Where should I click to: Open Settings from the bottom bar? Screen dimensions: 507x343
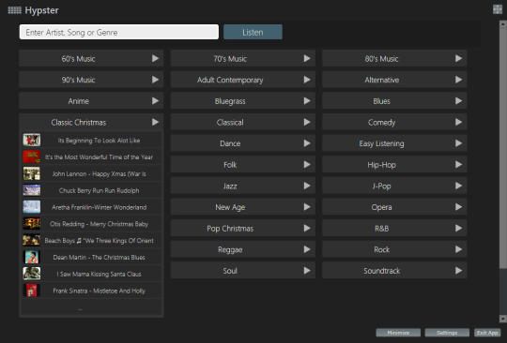click(447, 333)
